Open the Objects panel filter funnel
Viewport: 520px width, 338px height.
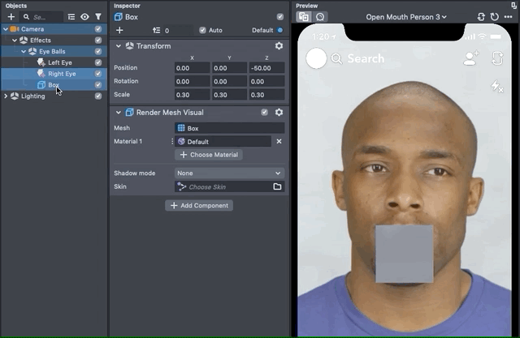point(98,16)
